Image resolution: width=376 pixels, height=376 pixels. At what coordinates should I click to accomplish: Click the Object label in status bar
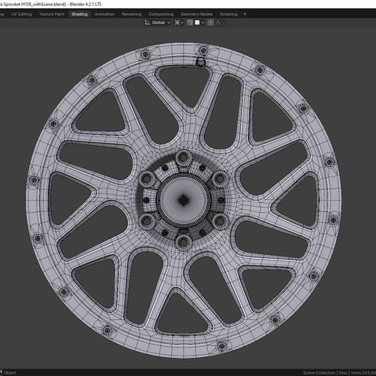pos(10,372)
